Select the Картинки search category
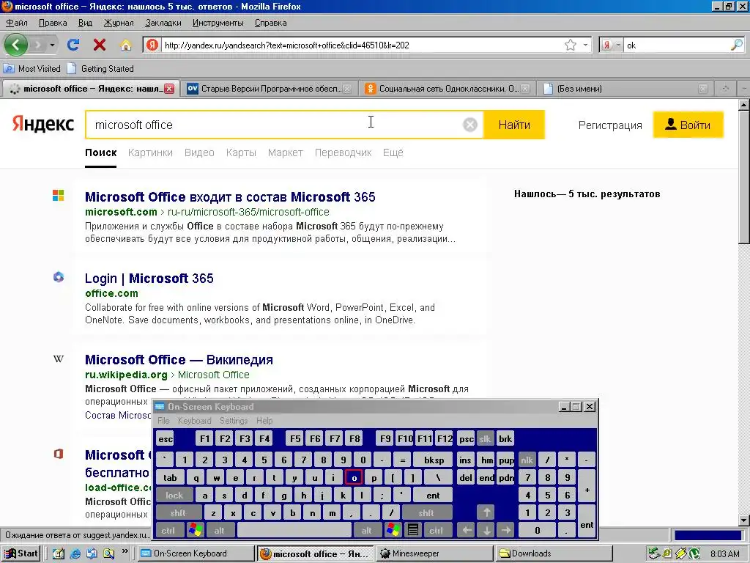The height and width of the screenshot is (563, 750). click(x=150, y=152)
